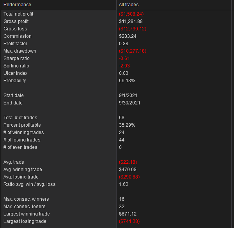Click the Avg. winning trade value
This screenshot has height=228, width=234.
point(128,170)
